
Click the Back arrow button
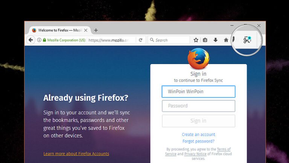click(x=30, y=40)
